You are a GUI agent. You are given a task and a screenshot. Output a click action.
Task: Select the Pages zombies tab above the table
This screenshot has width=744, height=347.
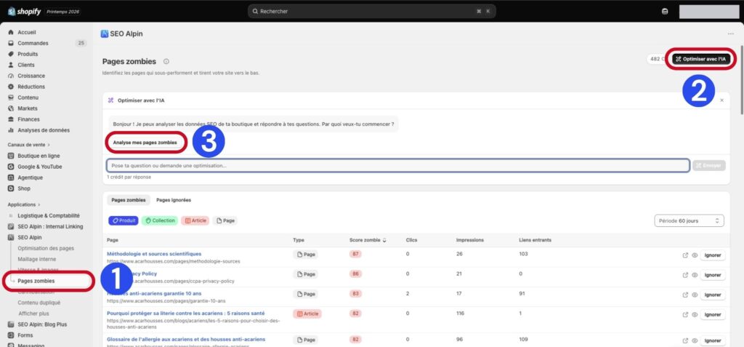[129, 200]
